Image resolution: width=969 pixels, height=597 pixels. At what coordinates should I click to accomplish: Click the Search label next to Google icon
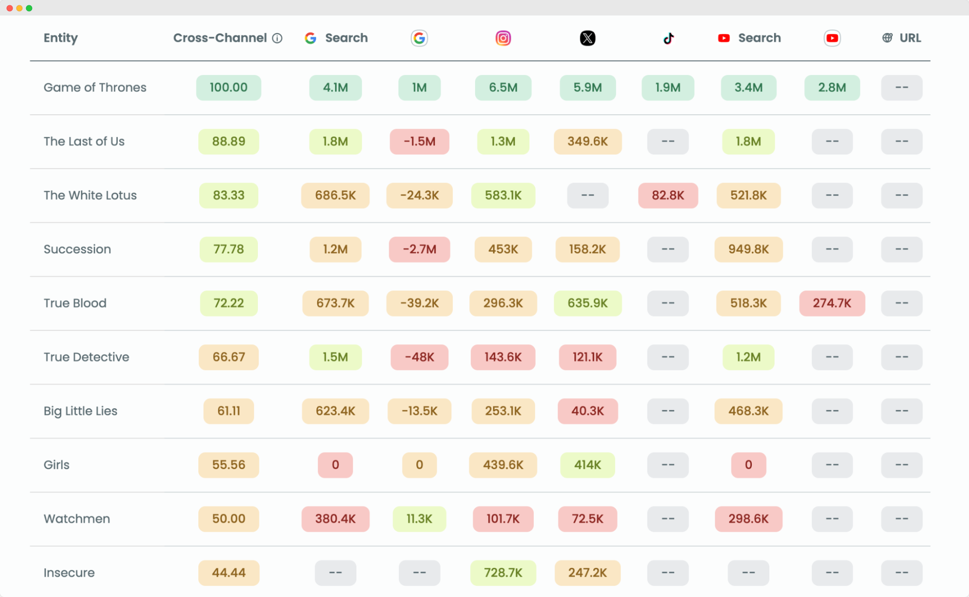tap(347, 38)
